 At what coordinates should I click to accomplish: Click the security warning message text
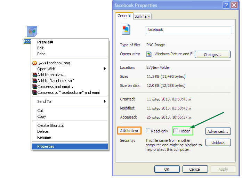(174, 145)
